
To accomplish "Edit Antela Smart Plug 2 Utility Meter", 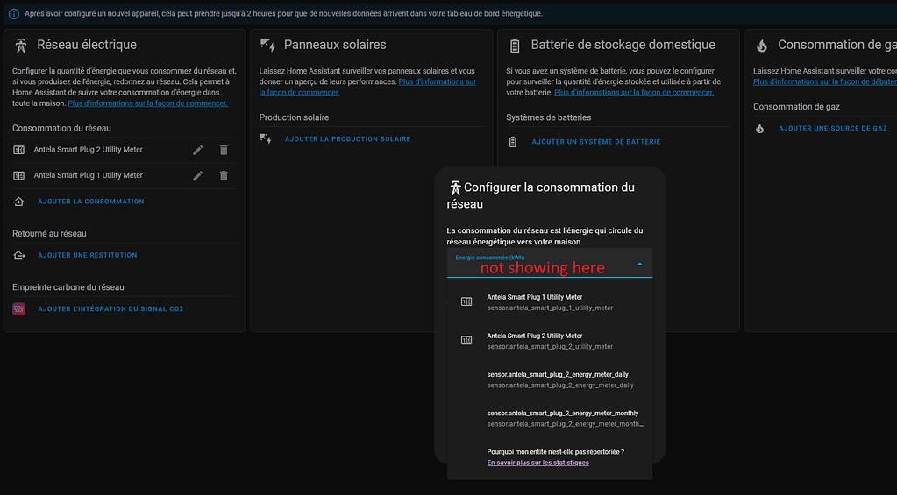I will click(x=198, y=150).
